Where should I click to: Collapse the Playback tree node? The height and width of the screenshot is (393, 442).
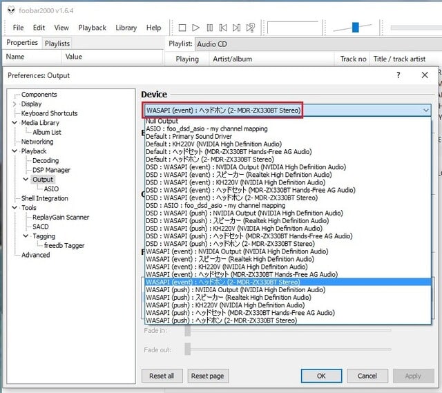click(15, 151)
